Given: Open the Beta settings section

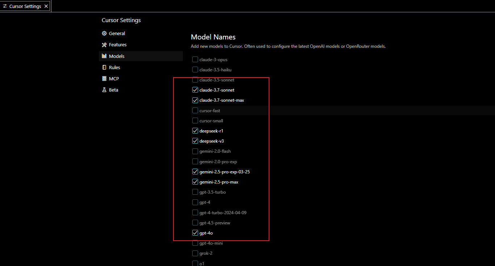Looking at the screenshot, I should point(141,90).
